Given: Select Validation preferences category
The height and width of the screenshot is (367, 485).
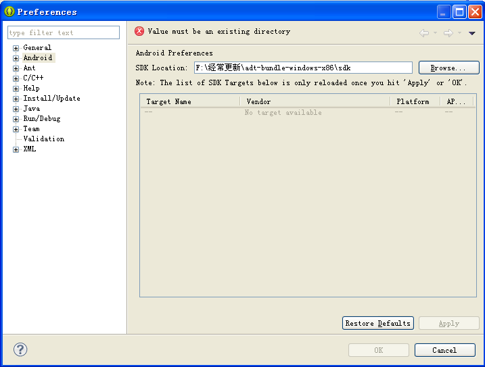Looking at the screenshot, I should tap(43, 139).
